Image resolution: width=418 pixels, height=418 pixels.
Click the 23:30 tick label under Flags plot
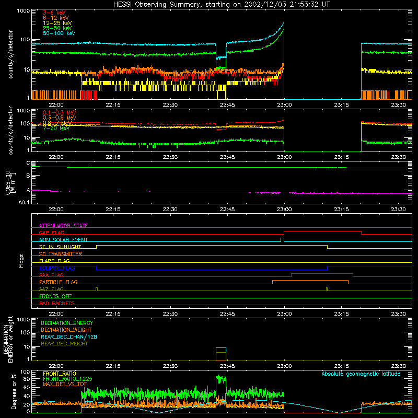click(x=398, y=314)
